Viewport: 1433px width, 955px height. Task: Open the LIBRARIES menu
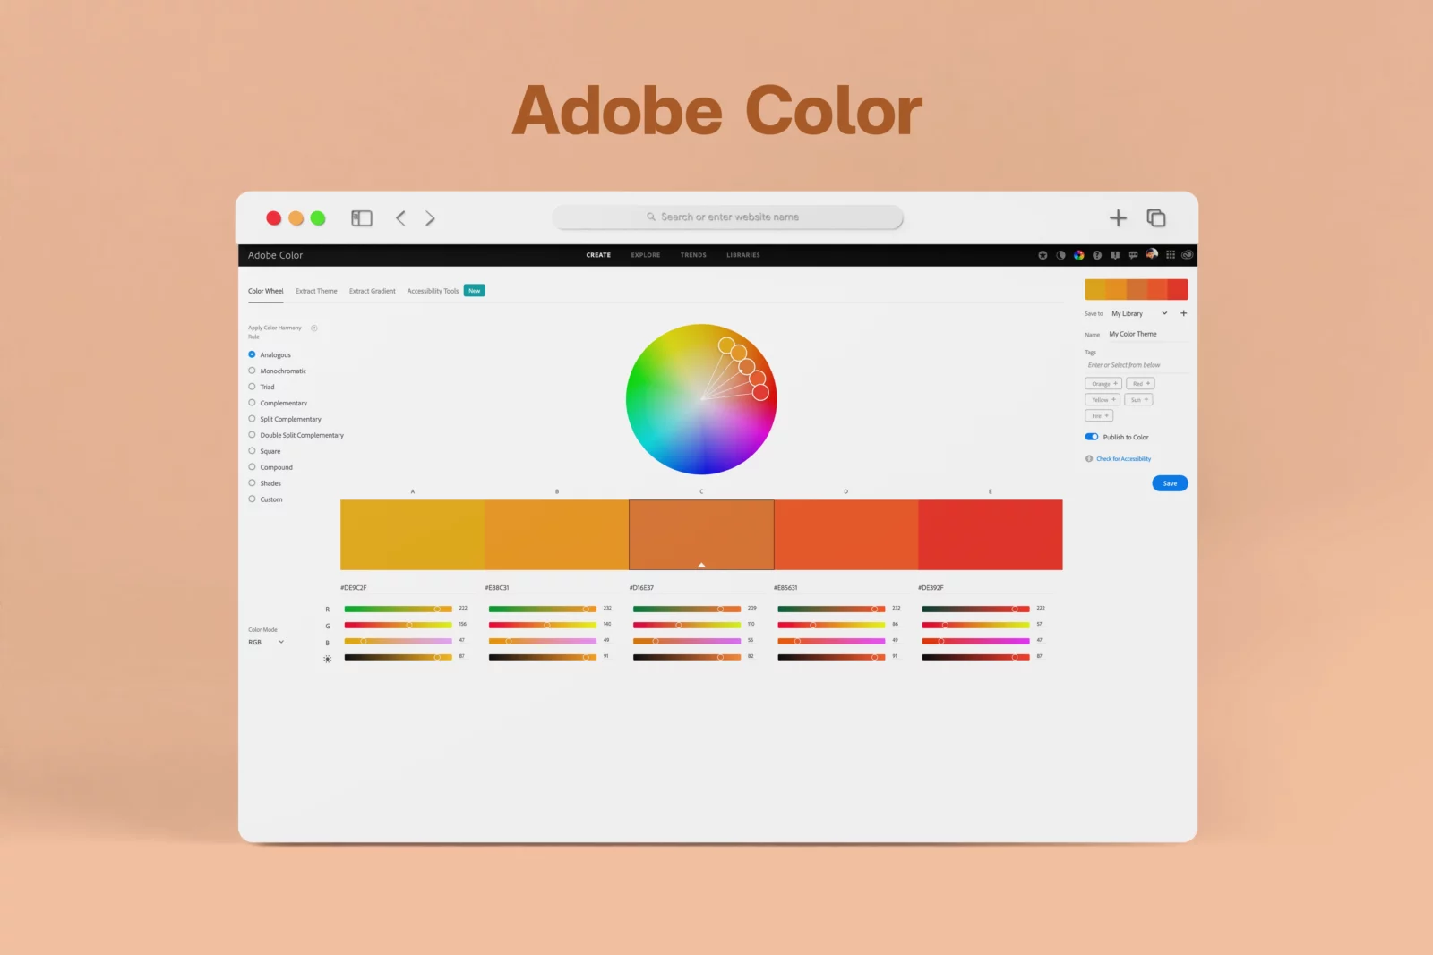[743, 255]
